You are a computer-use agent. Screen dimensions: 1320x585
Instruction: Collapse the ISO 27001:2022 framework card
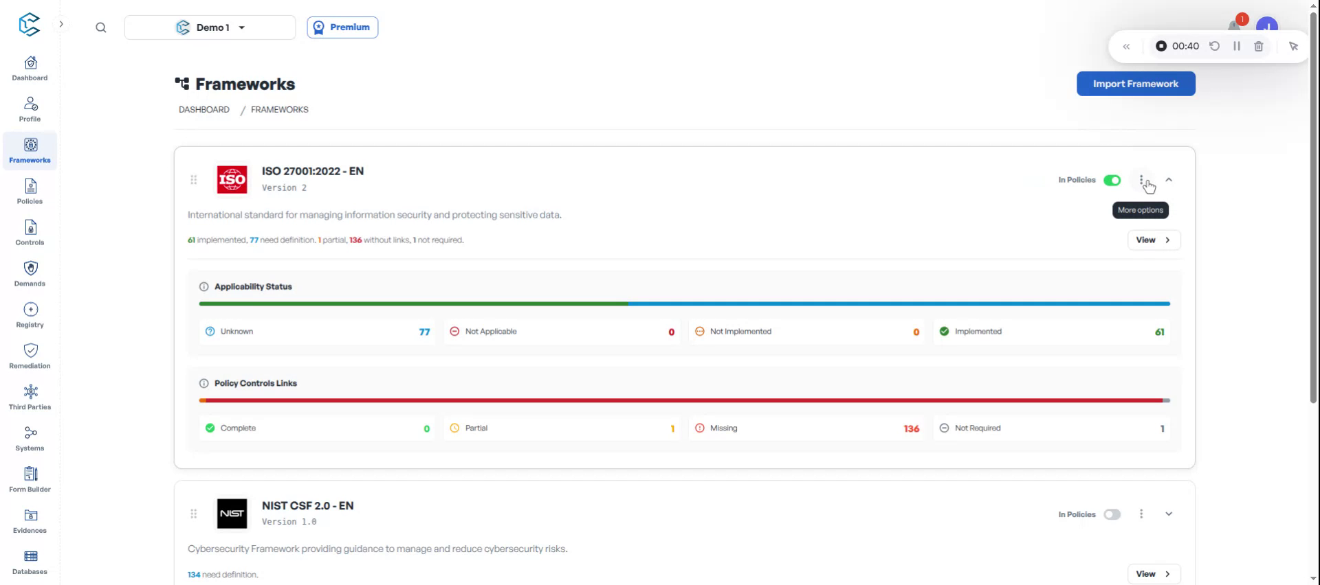(1169, 180)
